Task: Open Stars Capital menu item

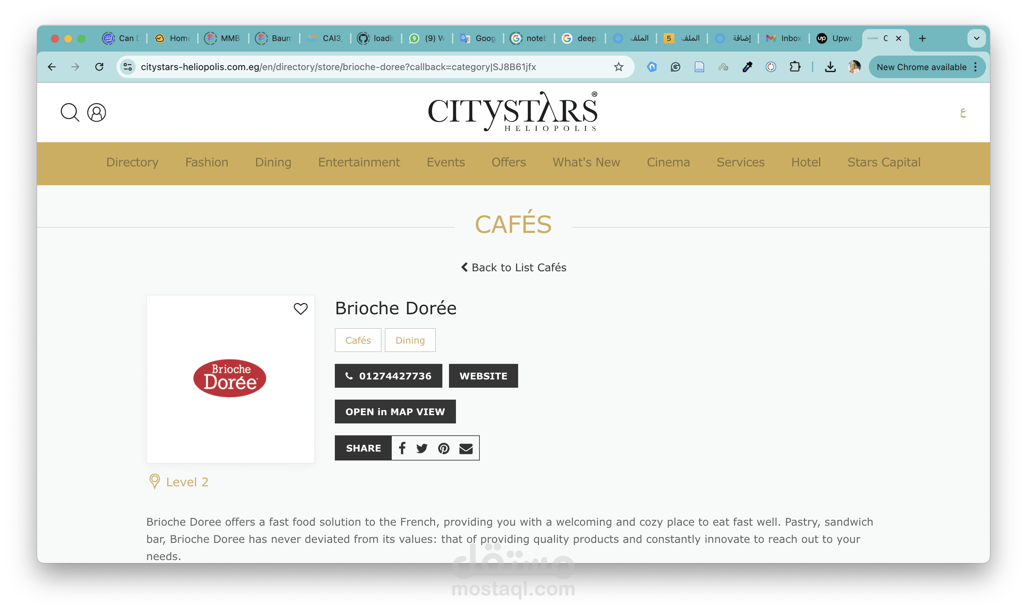Action: (884, 162)
